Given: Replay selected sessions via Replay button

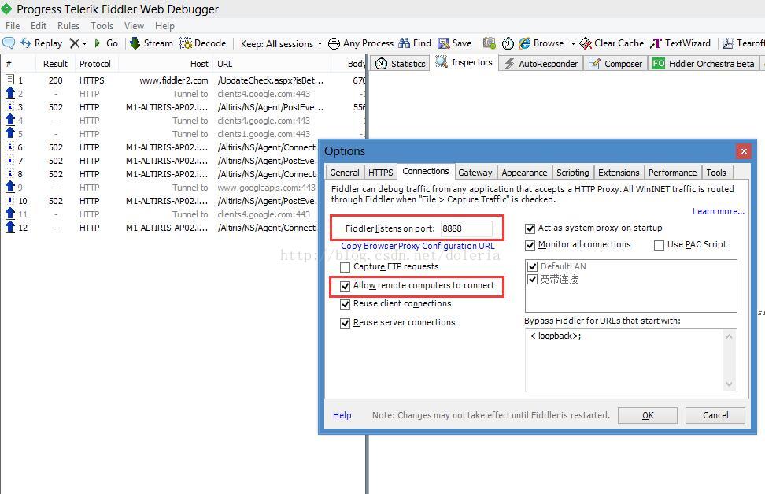Looking at the screenshot, I should 42,43.
